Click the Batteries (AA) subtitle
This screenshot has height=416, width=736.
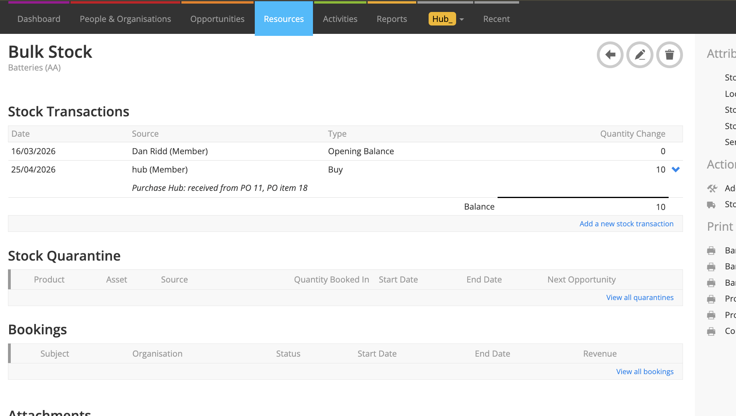(x=34, y=67)
